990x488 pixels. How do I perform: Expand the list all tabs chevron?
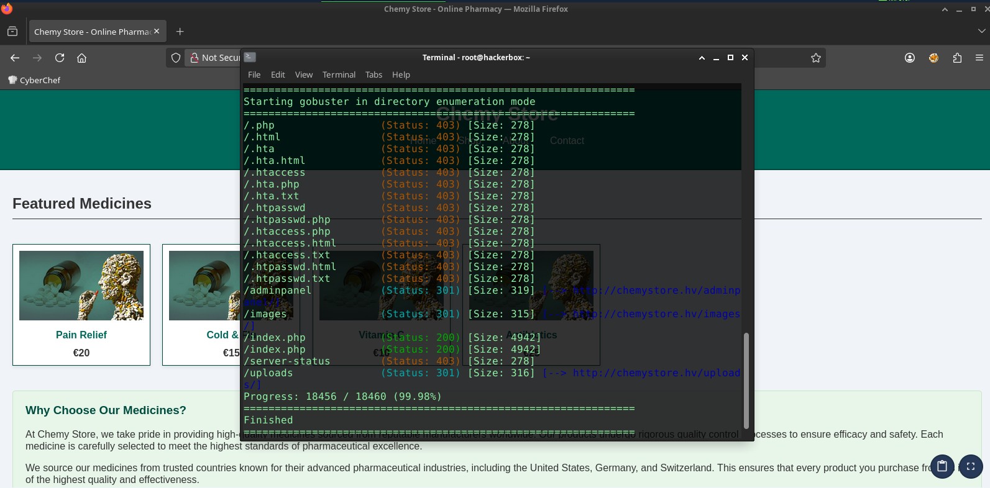pos(981,31)
